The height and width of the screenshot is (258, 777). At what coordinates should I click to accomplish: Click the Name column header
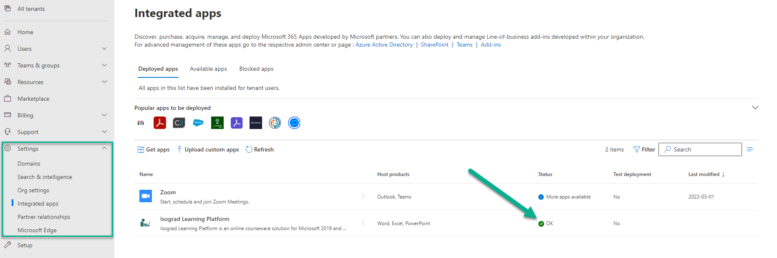point(146,174)
